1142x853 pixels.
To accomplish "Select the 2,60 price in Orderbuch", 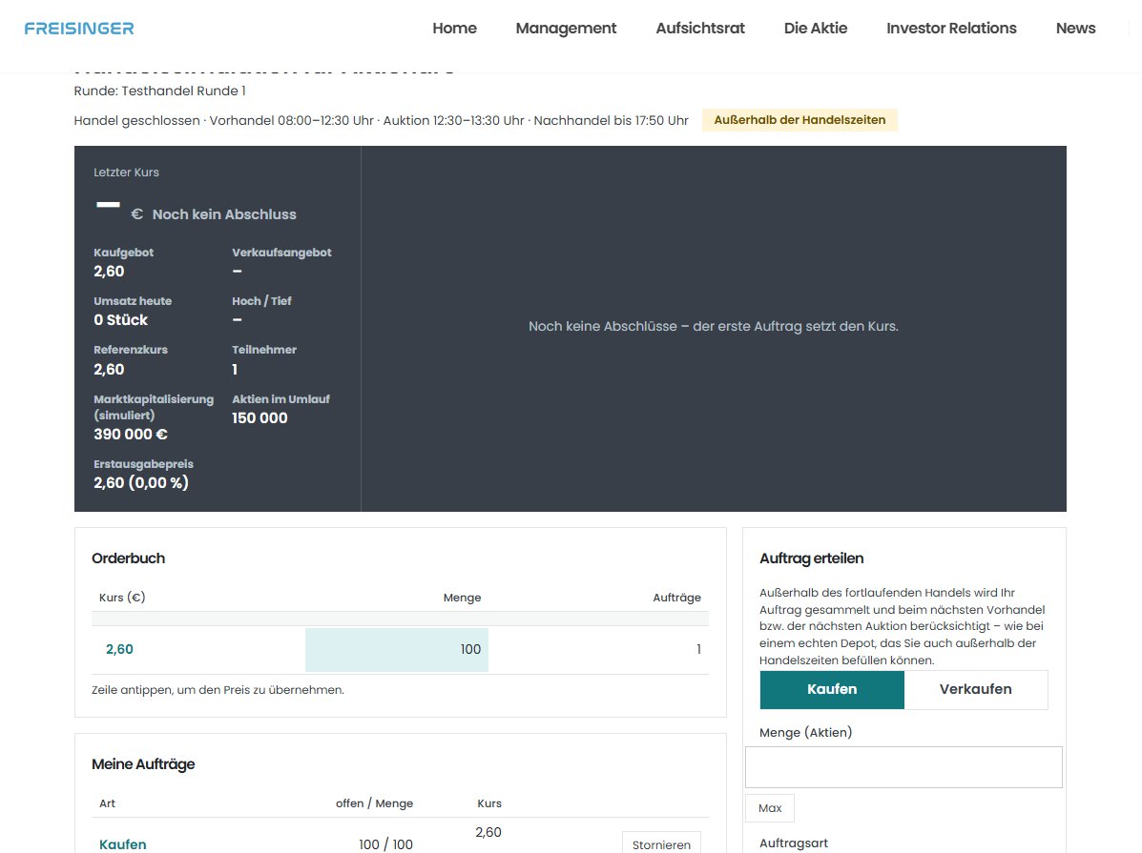I will (x=119, y=649).
